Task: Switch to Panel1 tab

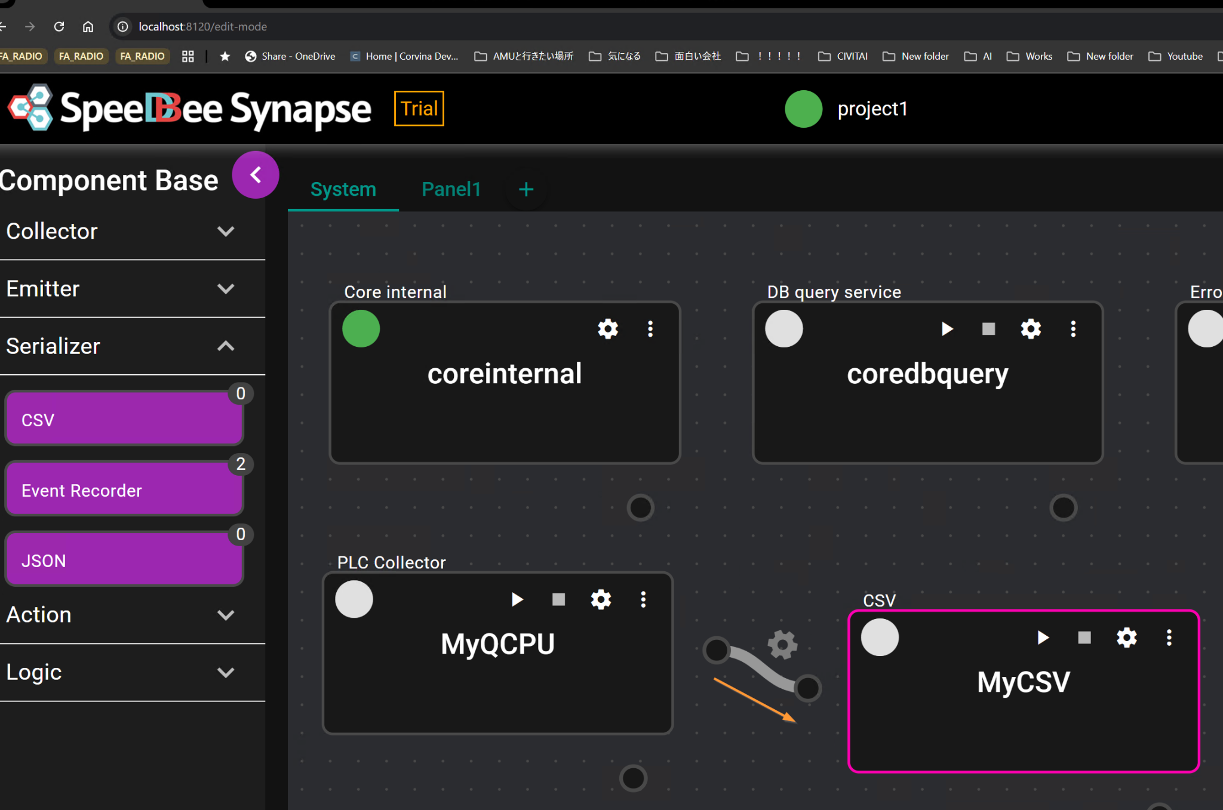Action: 451,189
